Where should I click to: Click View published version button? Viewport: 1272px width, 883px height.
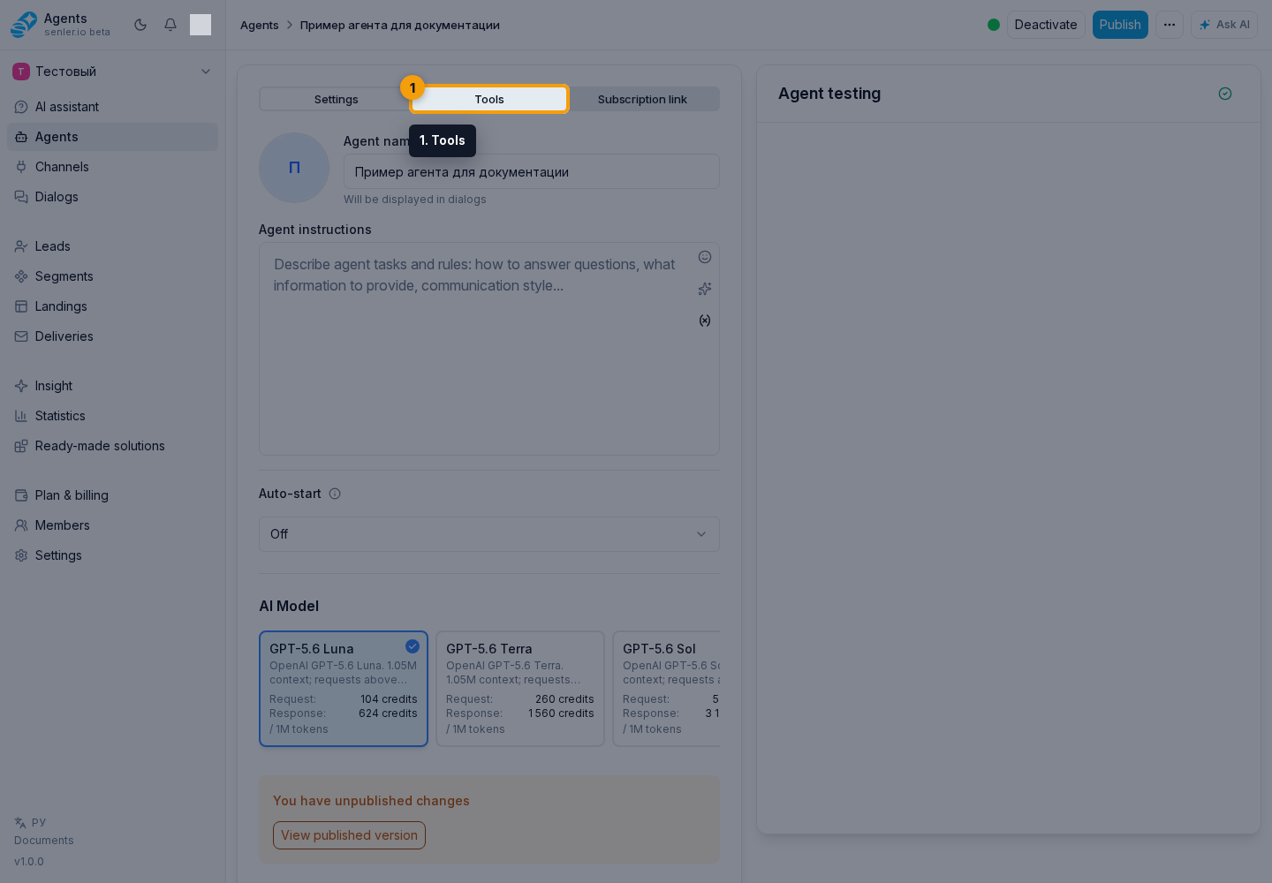point(349,835)
